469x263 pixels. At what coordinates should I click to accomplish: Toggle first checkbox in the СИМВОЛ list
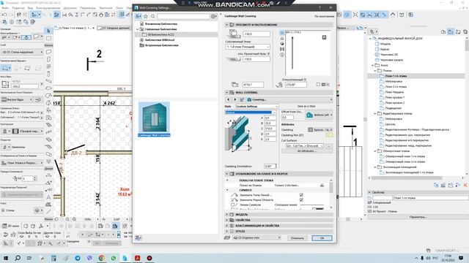tap(301, 195)
